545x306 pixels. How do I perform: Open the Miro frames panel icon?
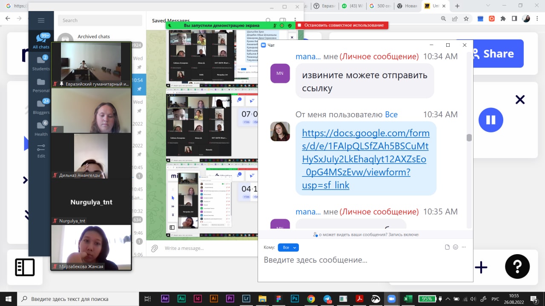25,267
